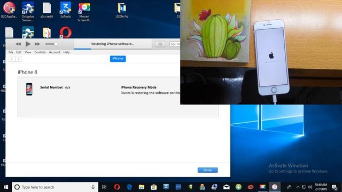Open the network icon in the system tray
The height and width of the screenshot is (192, 342).
click(x=304, y=187)
